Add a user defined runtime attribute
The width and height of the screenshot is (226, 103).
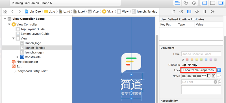[162, 43]
